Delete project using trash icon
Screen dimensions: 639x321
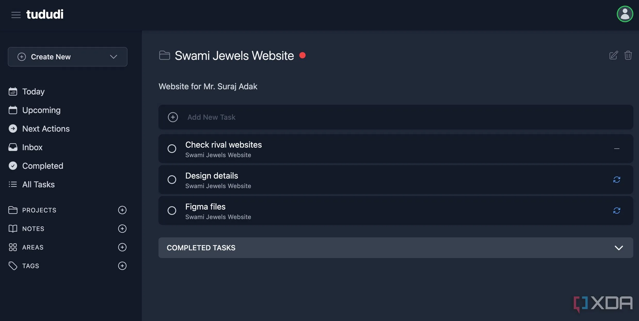pyautogui.click(x=628, y=55)
